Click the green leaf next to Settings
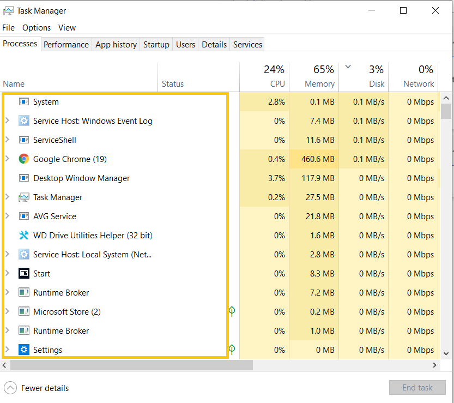 coord(232,350)
